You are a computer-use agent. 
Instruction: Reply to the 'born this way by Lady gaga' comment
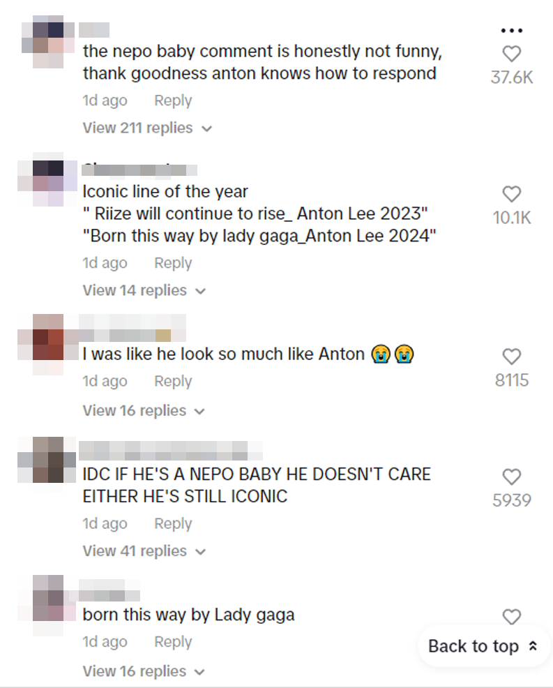173,641
